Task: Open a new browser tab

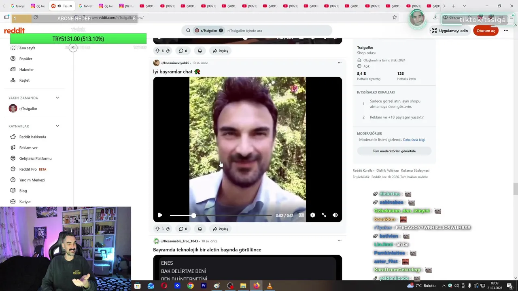Action: pyautogui.click(x=454, y=6)
